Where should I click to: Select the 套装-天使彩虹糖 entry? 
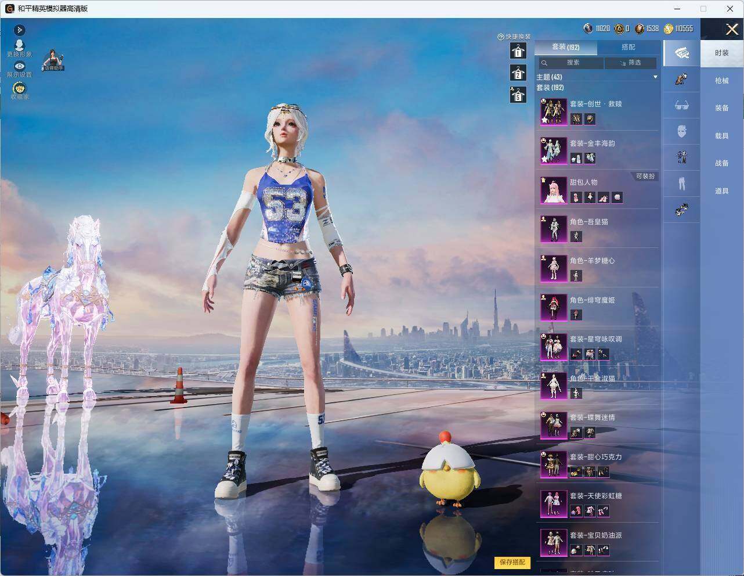tap(597, 503)
